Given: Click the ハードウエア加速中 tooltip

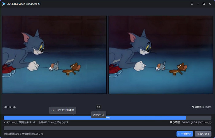Looking at the screenshot, I should pos(63,110).
